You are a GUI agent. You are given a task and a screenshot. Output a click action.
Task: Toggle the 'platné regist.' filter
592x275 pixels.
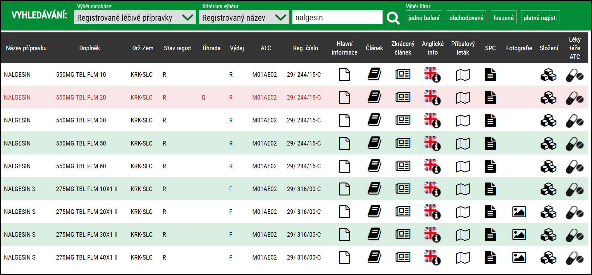(540, 17)
